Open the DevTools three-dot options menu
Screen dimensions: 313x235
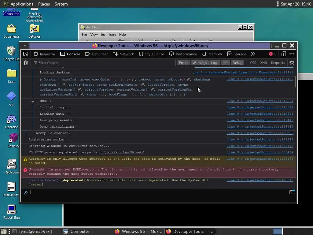[x=292, y=54]
